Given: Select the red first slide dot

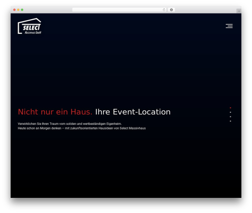Looking at the screenshot, I should pos(230,108).
